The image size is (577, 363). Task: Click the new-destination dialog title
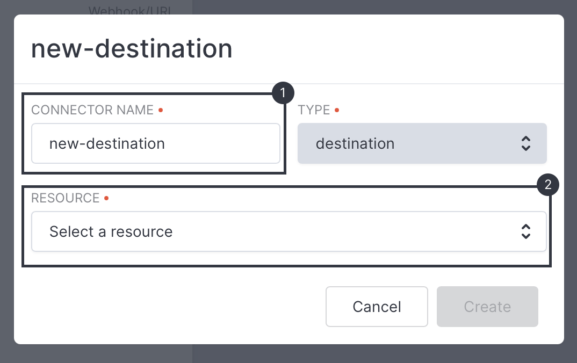[132, 49]
